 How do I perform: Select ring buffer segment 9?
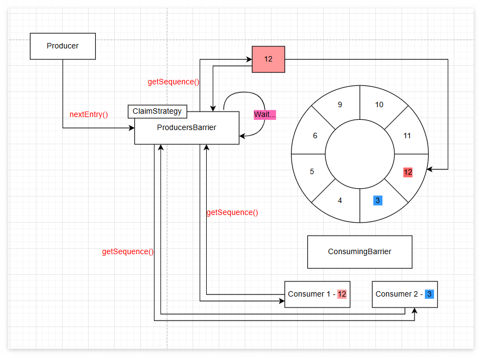(x=339, y=104)
